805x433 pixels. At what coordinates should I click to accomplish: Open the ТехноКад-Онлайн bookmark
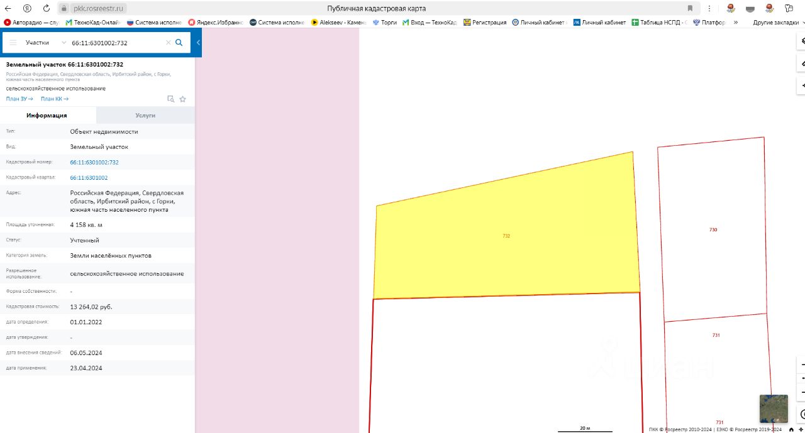tap(93, 22)
